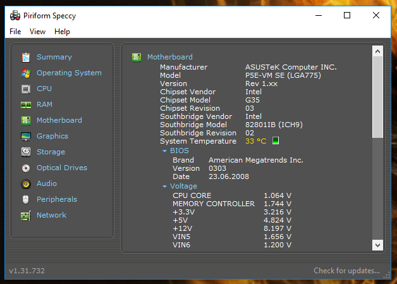Click the CPU CORE voltage 1.064 V
397x284 pixels.
pyautogui.click(x=278, y=195)
